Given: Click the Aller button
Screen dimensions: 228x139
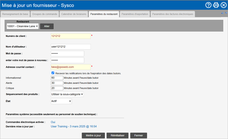Looking at the screenshot, I should (x=47, y=26).
